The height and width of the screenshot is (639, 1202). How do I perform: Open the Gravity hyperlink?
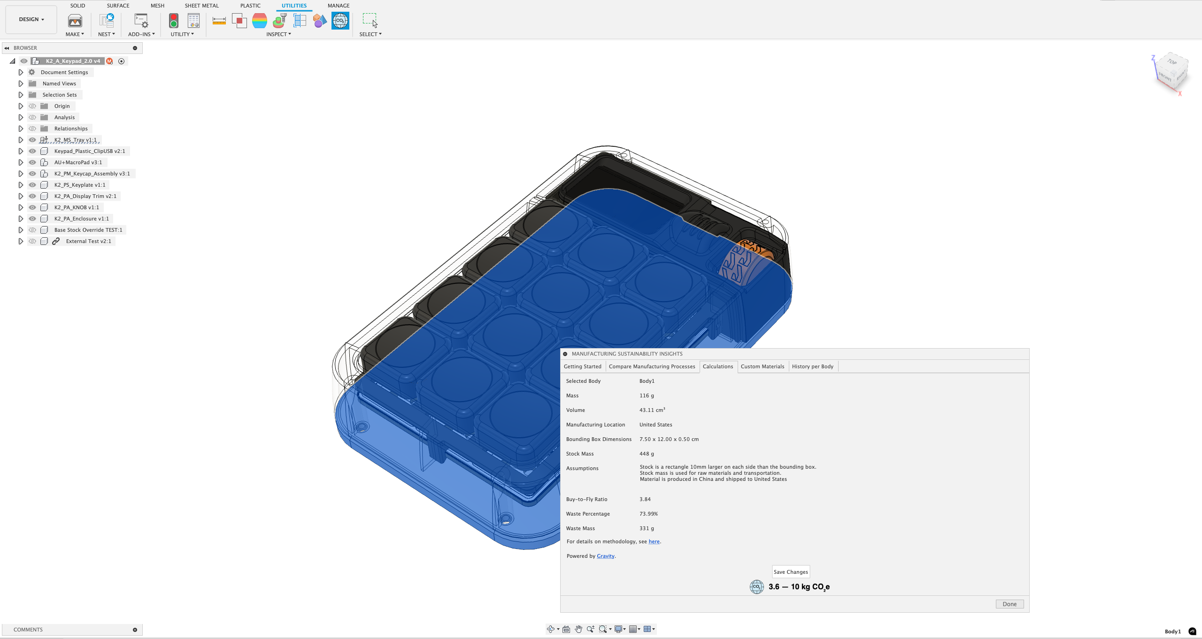click(x=605, y=556)
